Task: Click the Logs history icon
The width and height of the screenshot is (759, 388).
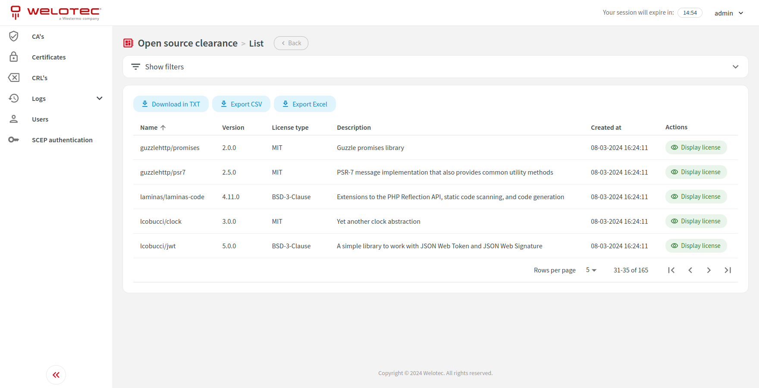Action: click(x=13, y=98)
